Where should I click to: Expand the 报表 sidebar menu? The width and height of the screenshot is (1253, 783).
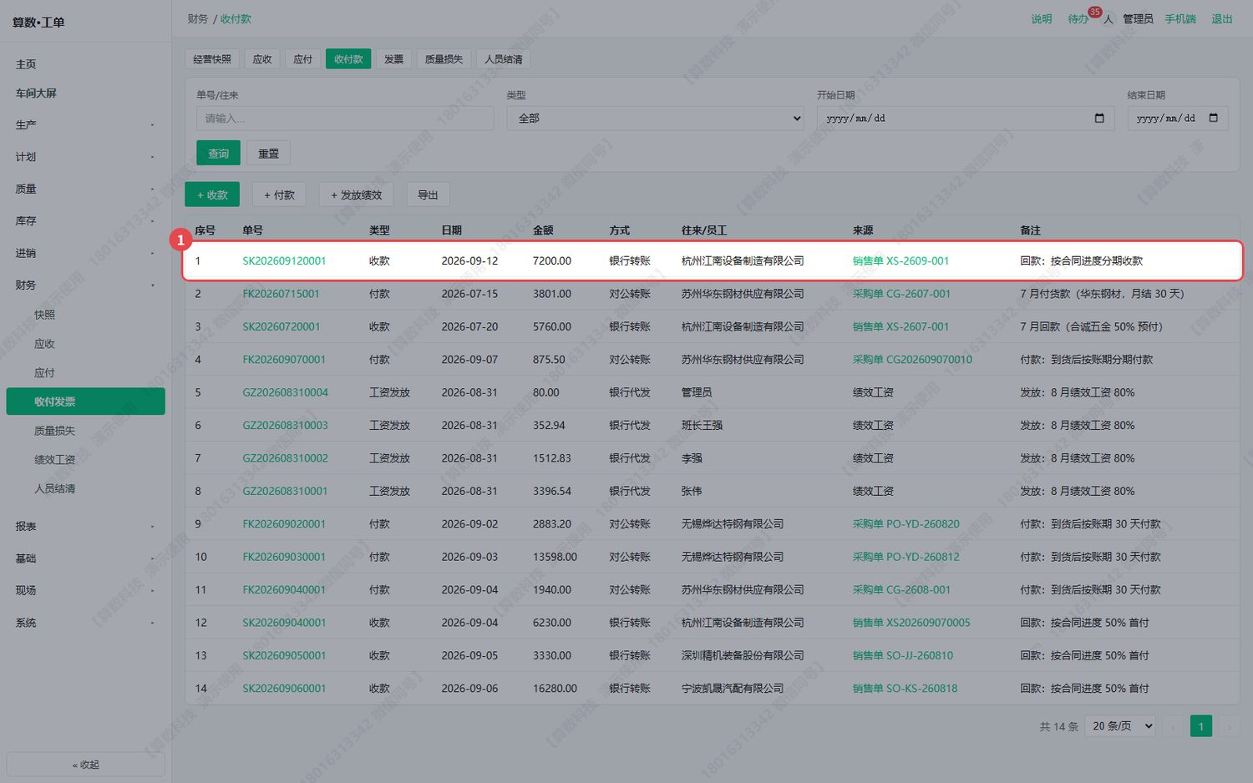(85, 527)
